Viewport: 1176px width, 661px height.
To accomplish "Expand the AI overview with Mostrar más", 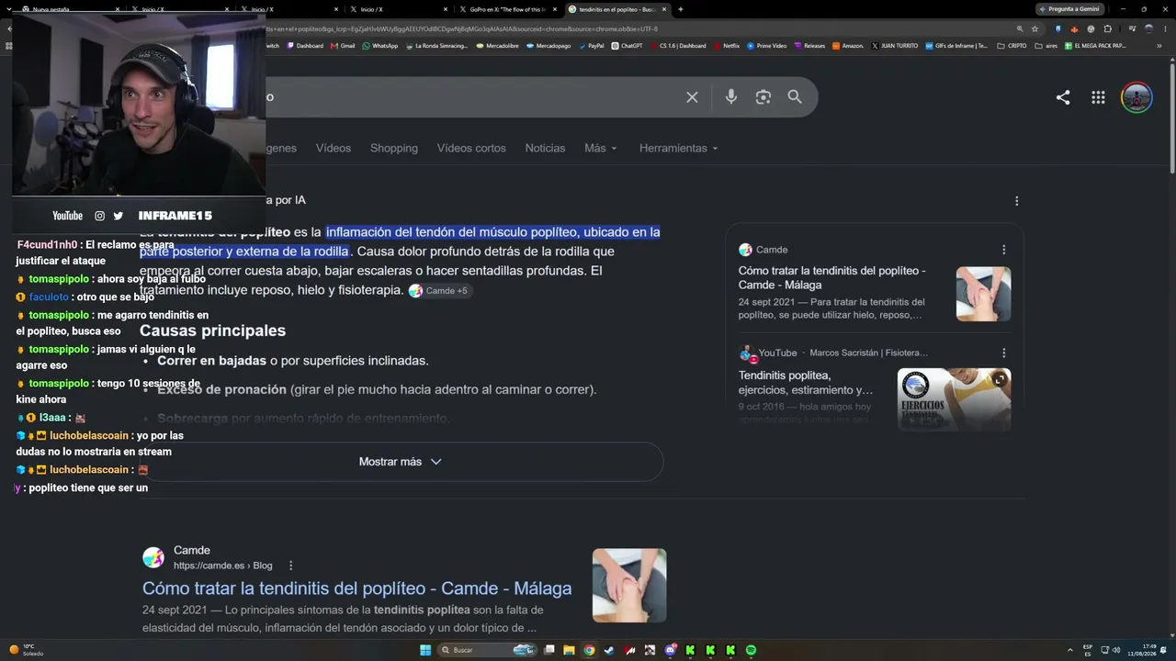I will pos(401,462).
